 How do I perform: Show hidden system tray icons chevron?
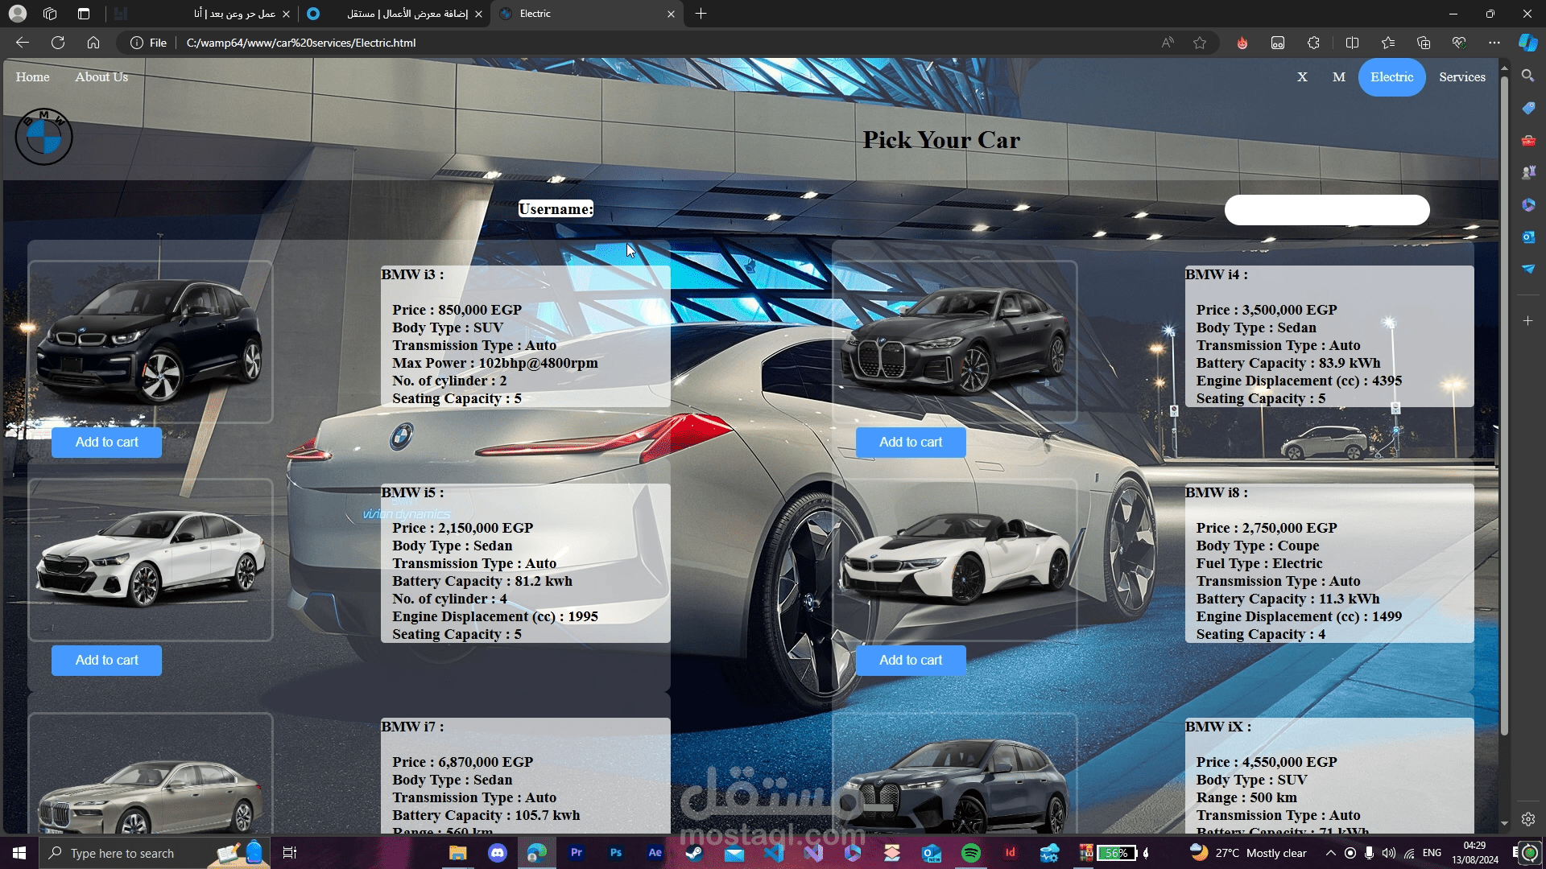click(1330, 853)
